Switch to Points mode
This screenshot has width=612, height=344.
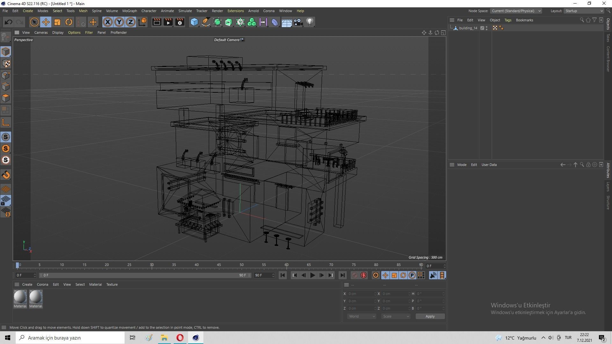click(6, 75)
